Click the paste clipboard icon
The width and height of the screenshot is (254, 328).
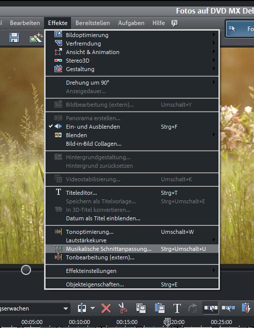click(x=160, y=308)
